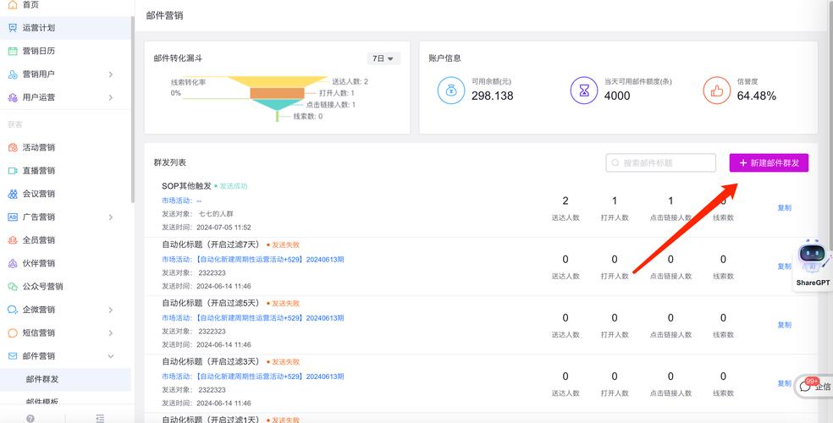Click the 新建邮件群发 button

[x=769, y=163]
